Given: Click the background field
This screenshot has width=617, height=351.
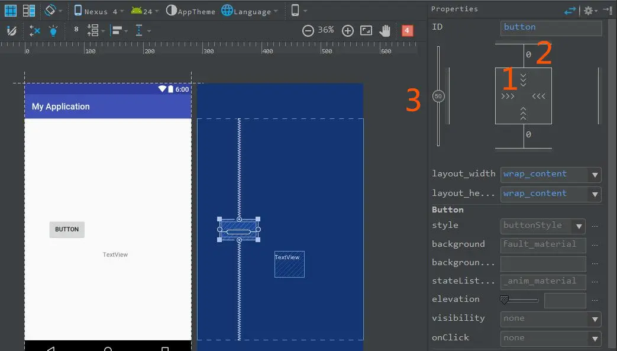Looking at the screenshot, I should [543, 244].
